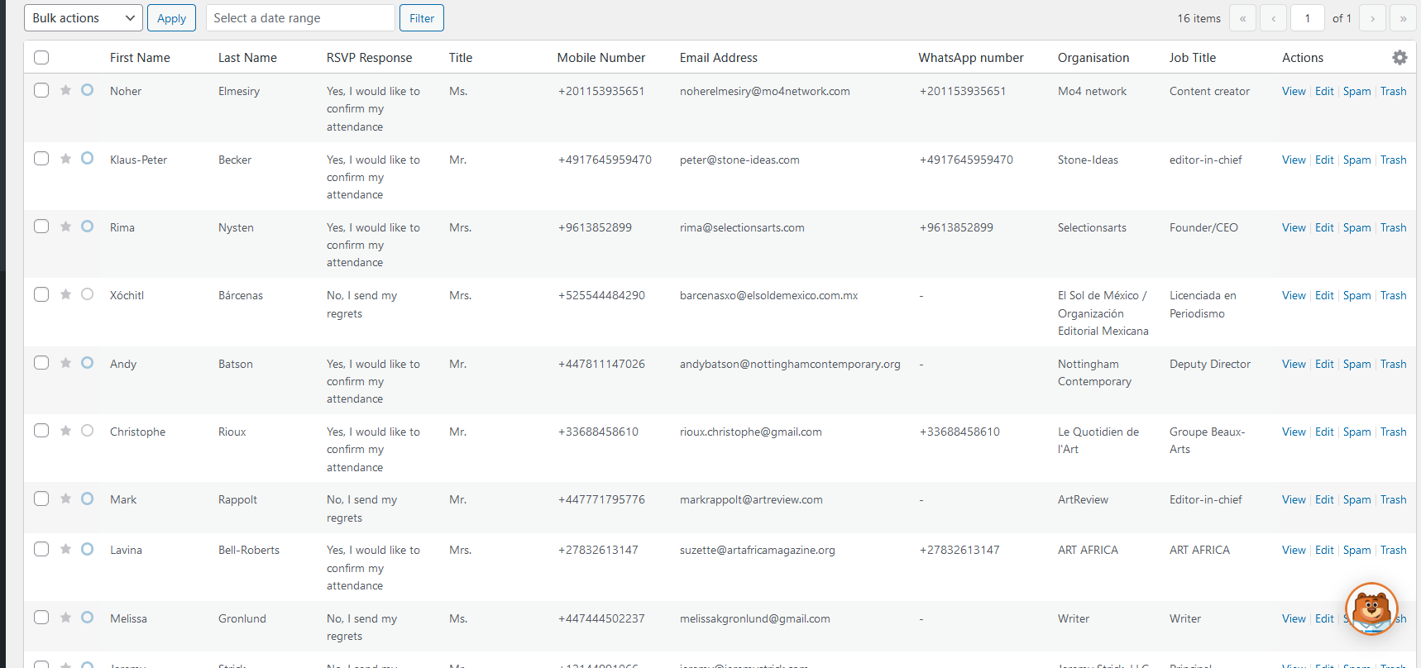
Task: Mark the Klaus-Peter Becker entry as spam
Action: tap(1356, 160)
